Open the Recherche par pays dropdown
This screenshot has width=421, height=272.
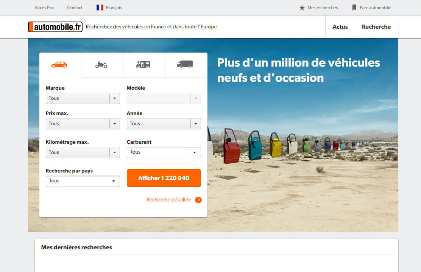(83, 181)
